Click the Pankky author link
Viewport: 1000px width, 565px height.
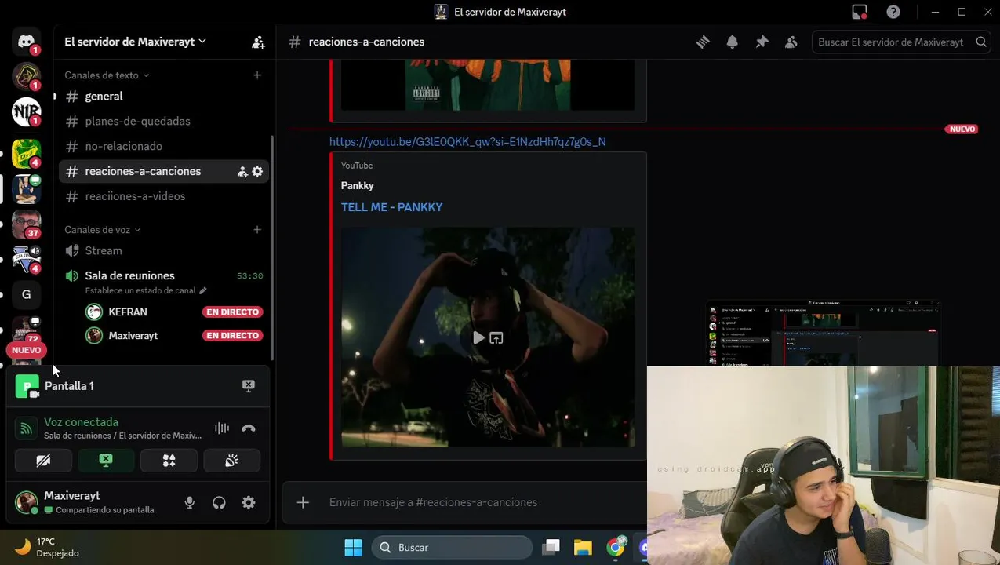tap(357, 186)
